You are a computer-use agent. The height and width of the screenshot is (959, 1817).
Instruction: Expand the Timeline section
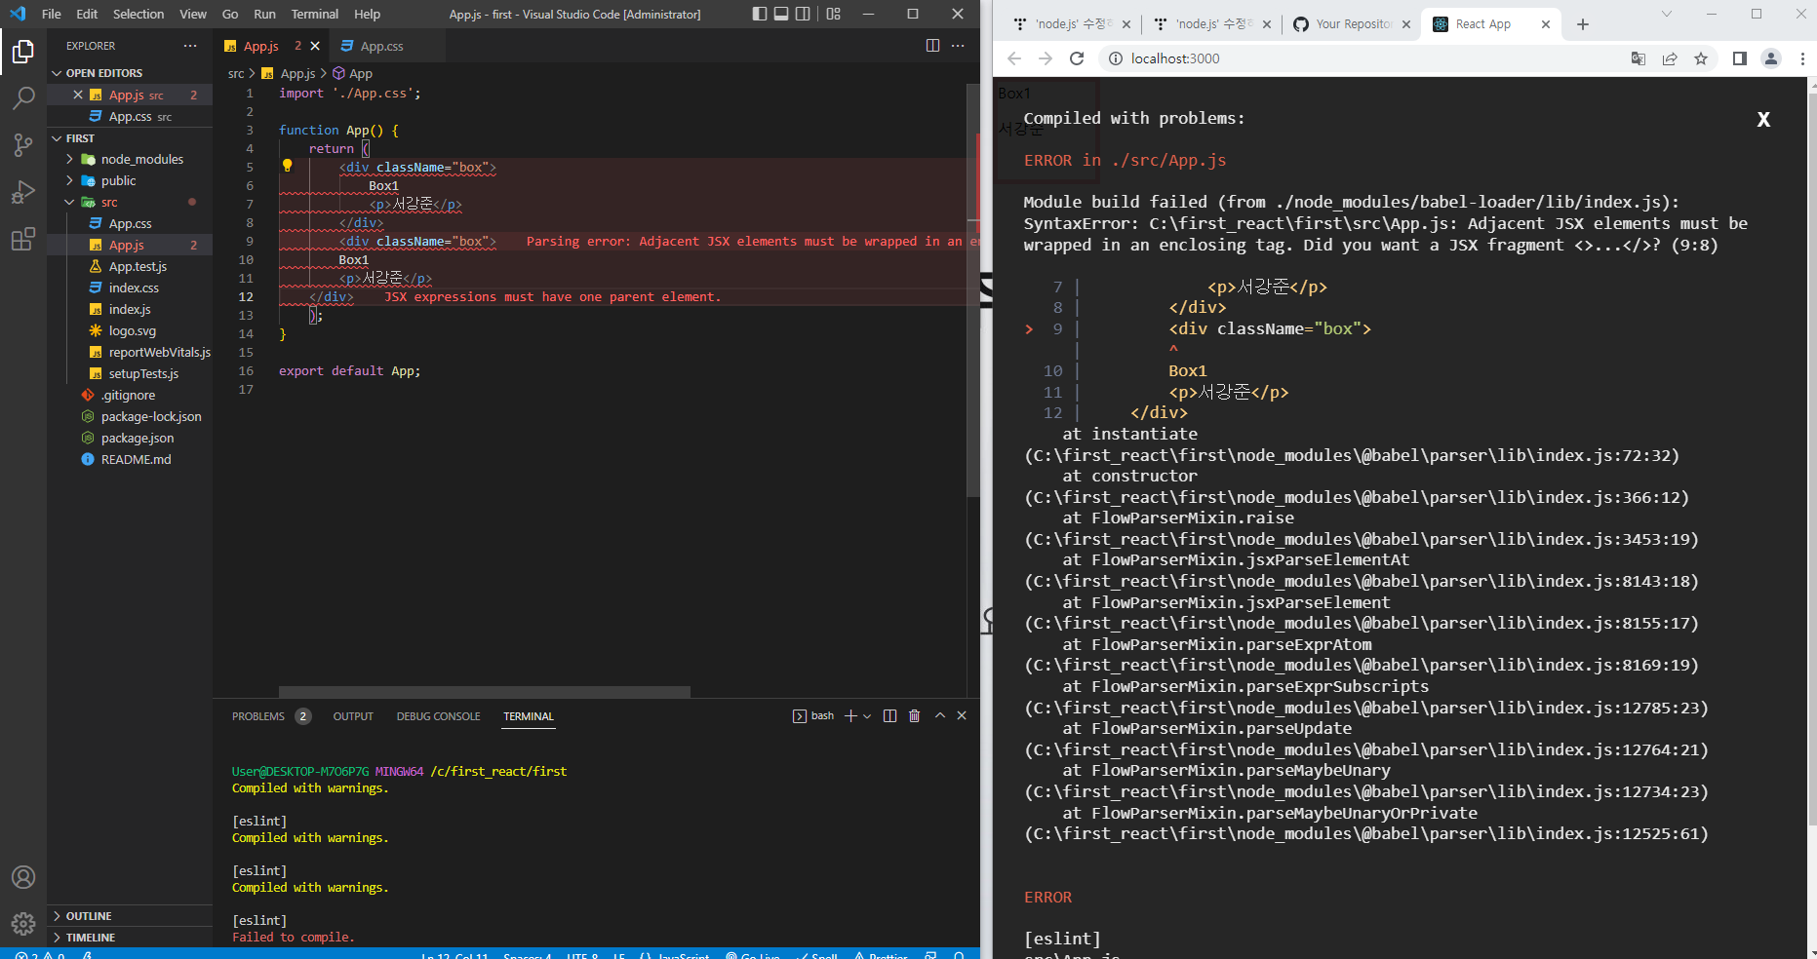130,938
